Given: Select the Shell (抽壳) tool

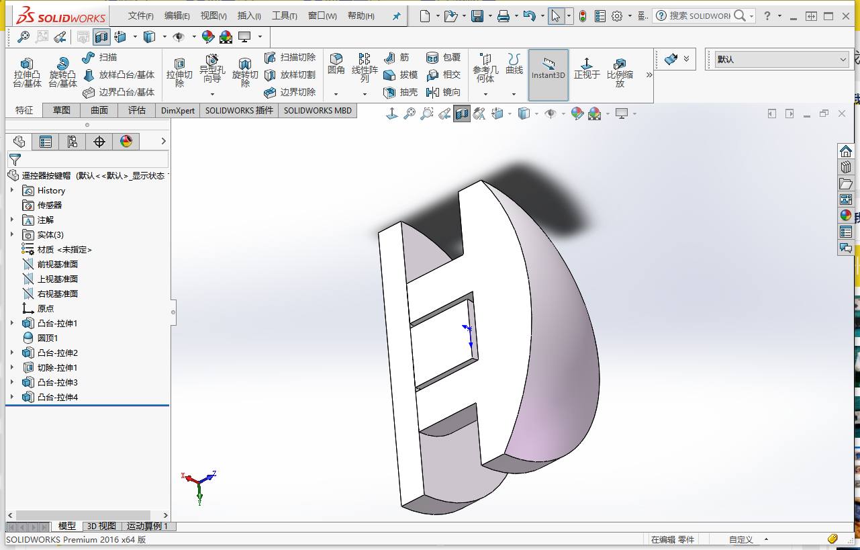Looking at the screenshot, I should (400, 93).
